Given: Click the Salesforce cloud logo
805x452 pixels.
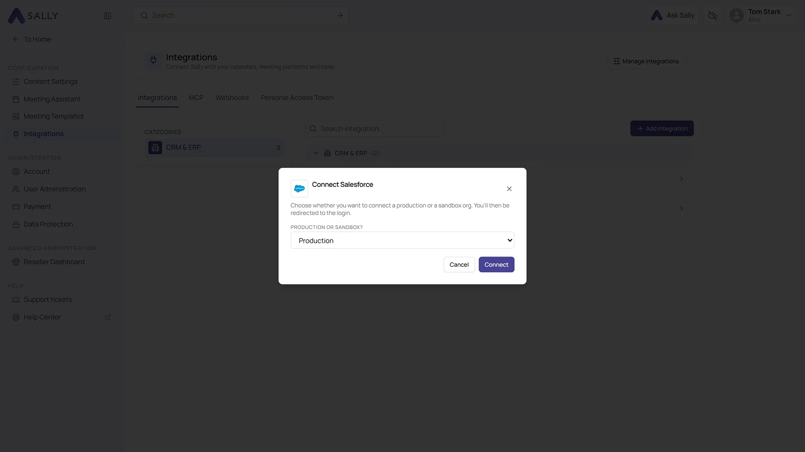Looking at the screenshot, I should [x=299, y=189].
